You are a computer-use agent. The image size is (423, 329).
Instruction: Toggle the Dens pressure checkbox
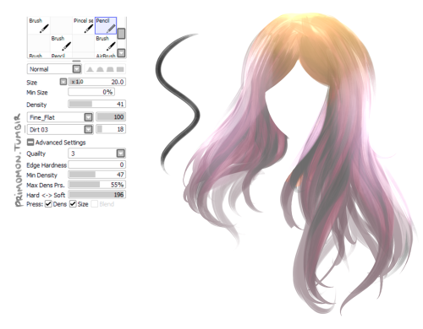pos(48,204)
